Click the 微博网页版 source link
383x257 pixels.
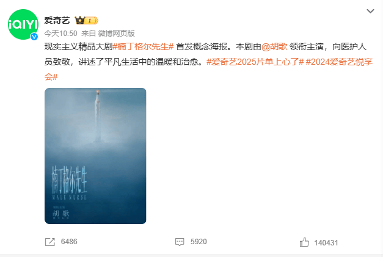tap(116, 34)
